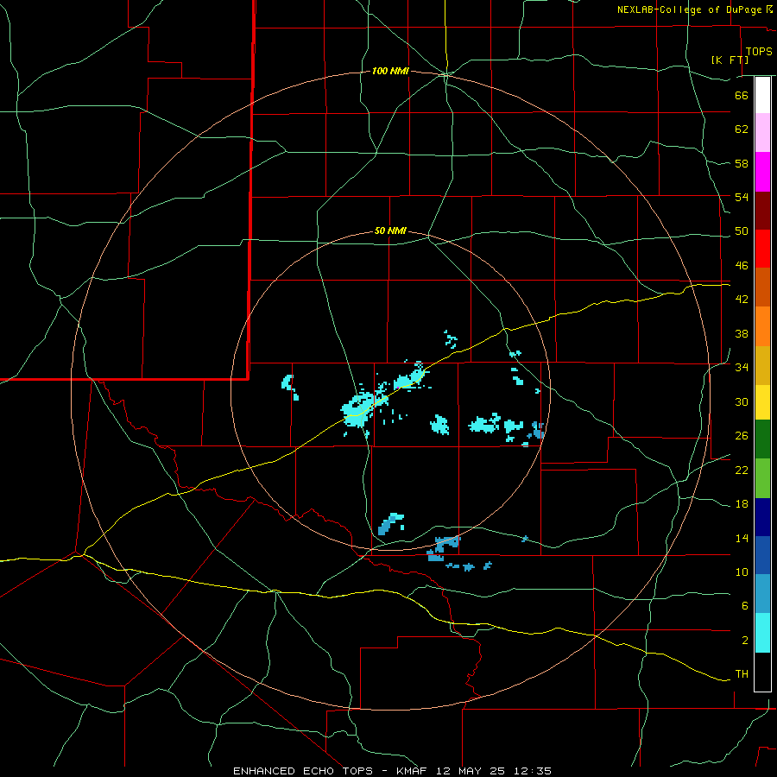
Task: Click the legend value "66"
Action: coord(742,95)
